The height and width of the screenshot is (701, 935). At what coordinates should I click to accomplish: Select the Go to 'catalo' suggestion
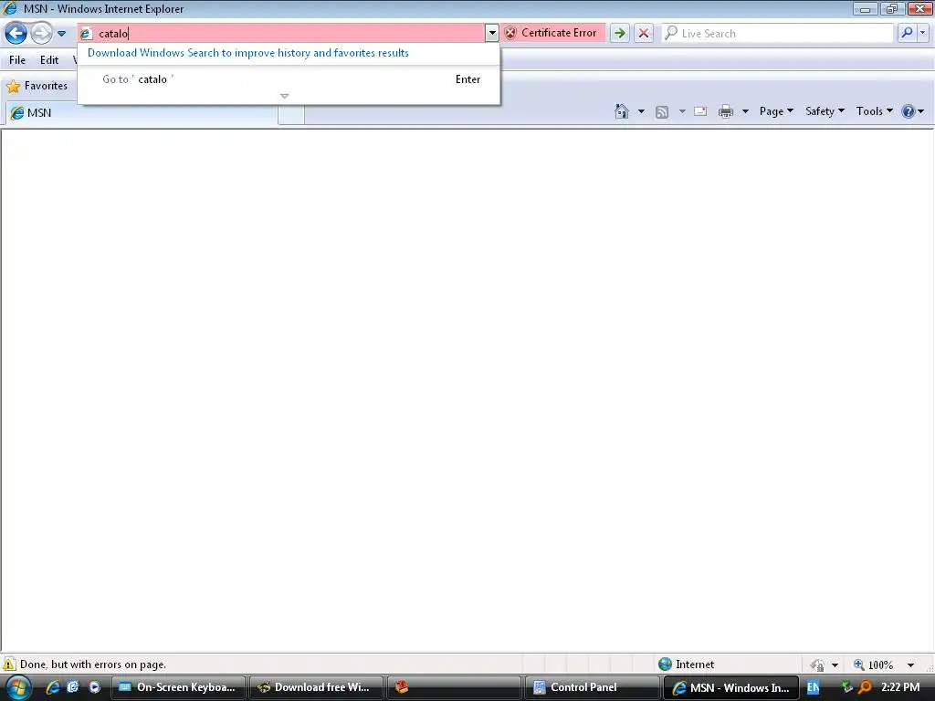(x=289, y=79)
